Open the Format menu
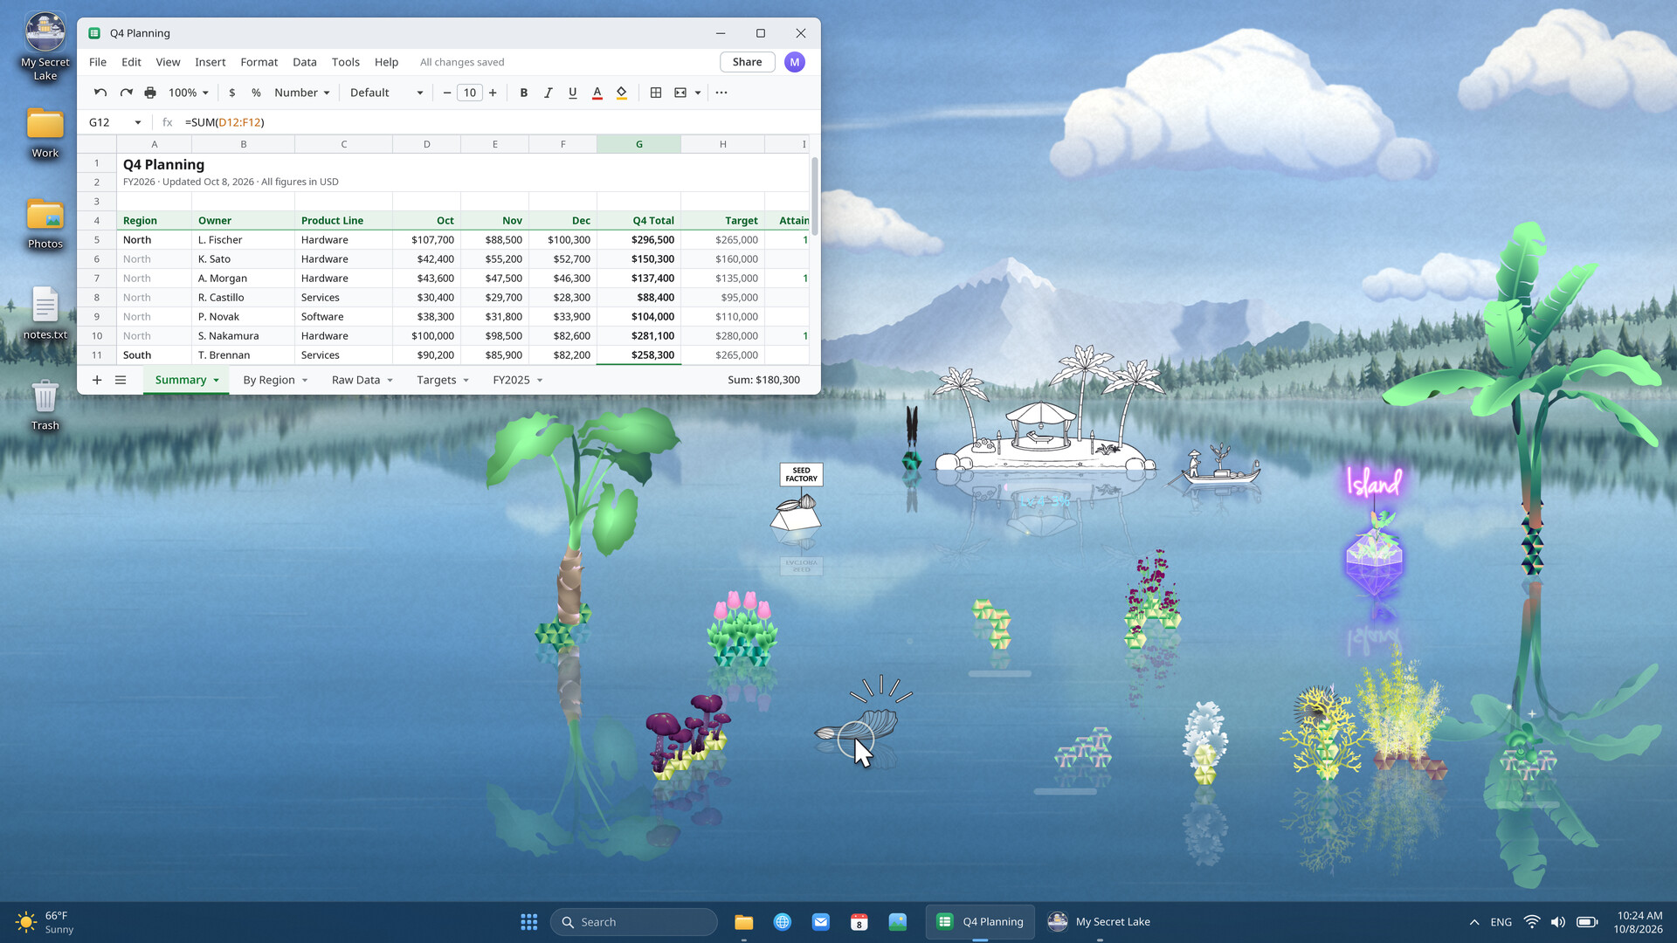 [259, 62]
